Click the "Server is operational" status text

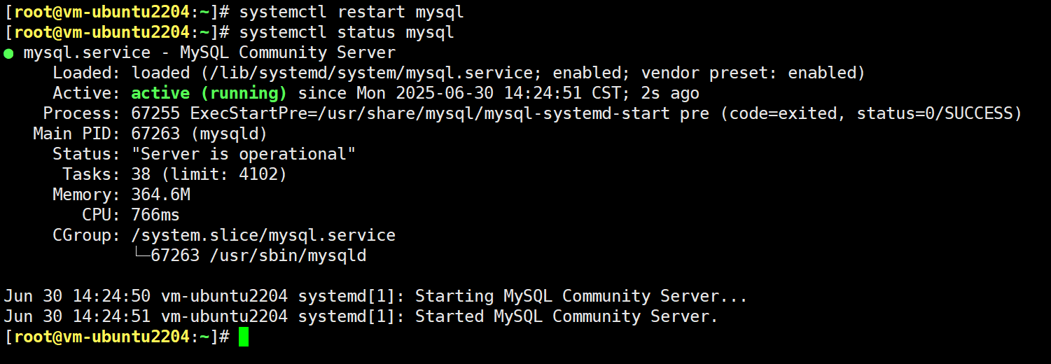[243, 154]
